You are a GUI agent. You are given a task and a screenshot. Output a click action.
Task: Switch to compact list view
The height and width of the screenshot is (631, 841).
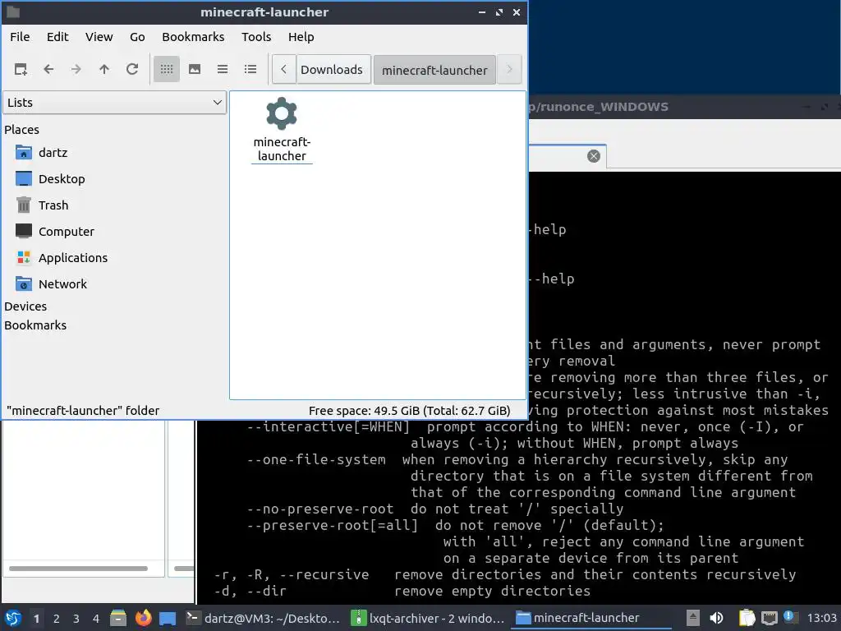[x=223, y=69]
